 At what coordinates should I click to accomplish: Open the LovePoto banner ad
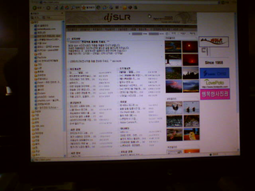click(x=214, y=84)
